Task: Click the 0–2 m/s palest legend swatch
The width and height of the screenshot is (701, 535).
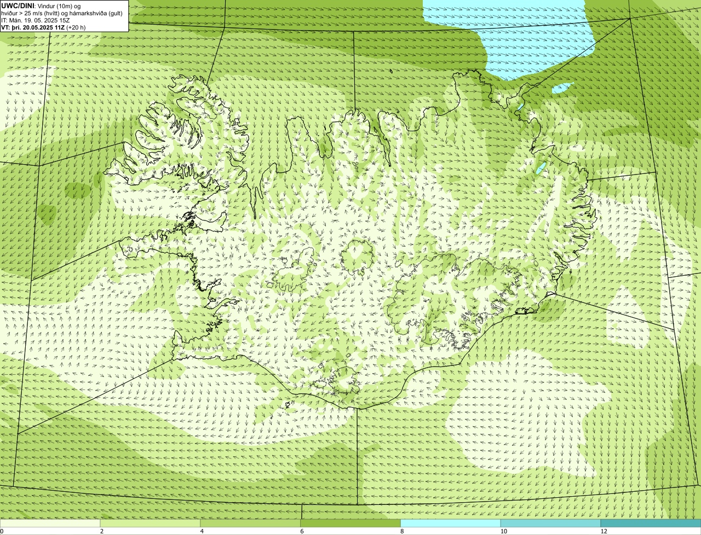Action: [x=50, y=524]
